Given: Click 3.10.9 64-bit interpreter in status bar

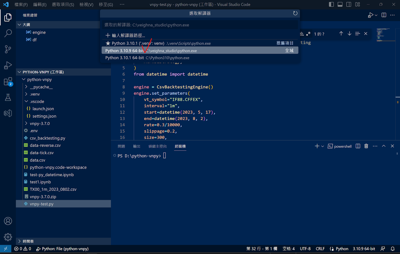Looking at the screenshot, I should [364, 249].
